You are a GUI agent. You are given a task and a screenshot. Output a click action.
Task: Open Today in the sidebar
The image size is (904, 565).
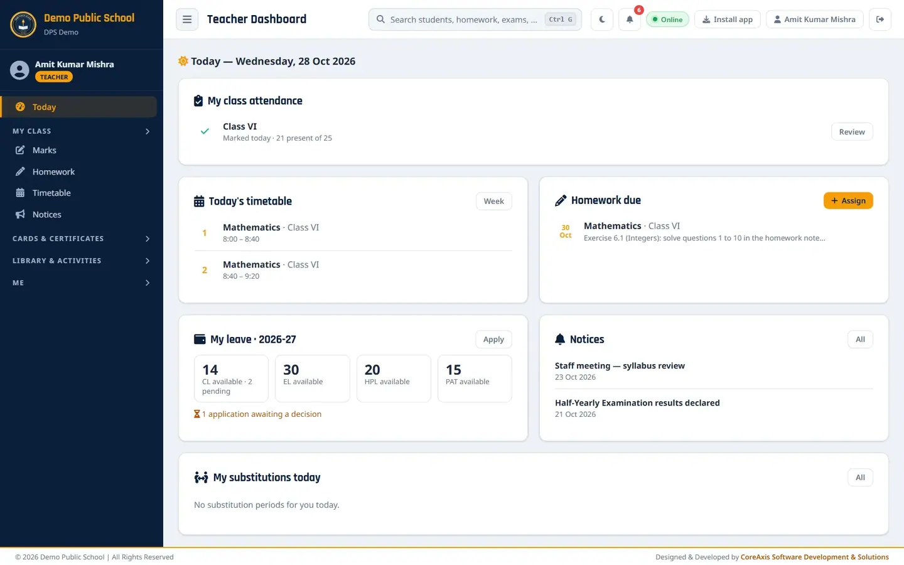tap(78, 107)
